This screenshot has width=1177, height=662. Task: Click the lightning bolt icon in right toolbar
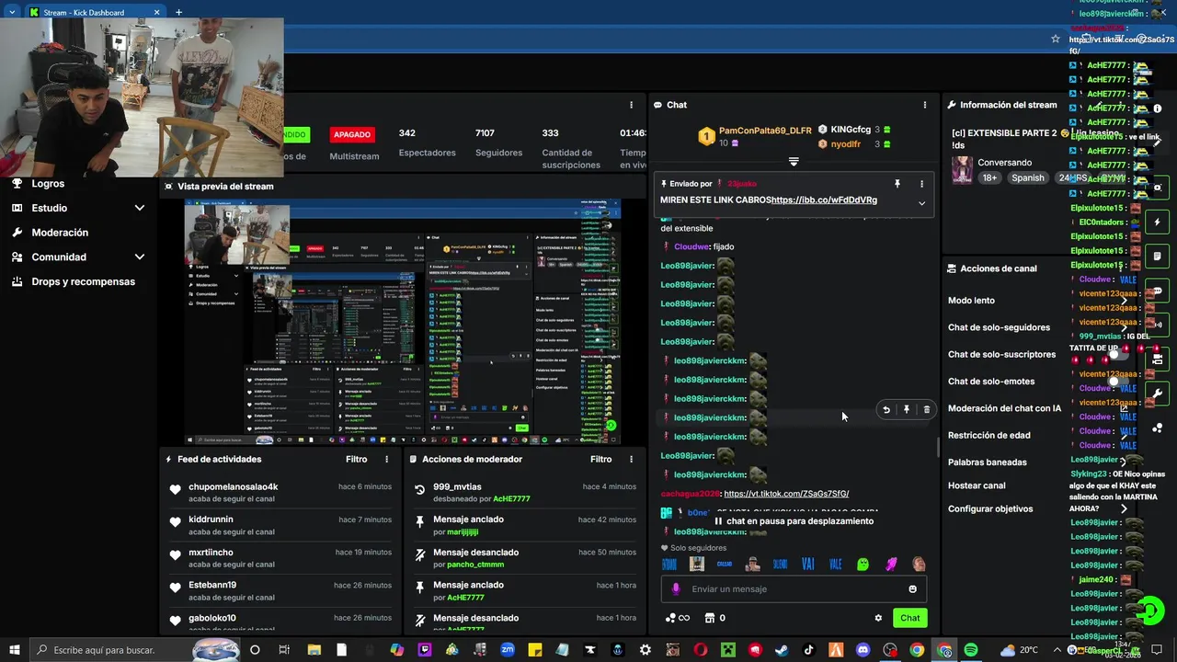(x=1157, y=223)
